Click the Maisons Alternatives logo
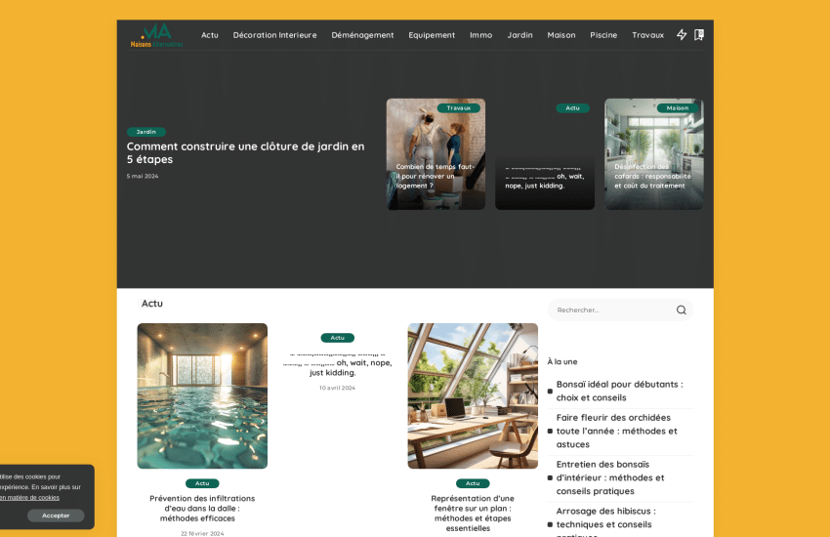 [156, 35]
